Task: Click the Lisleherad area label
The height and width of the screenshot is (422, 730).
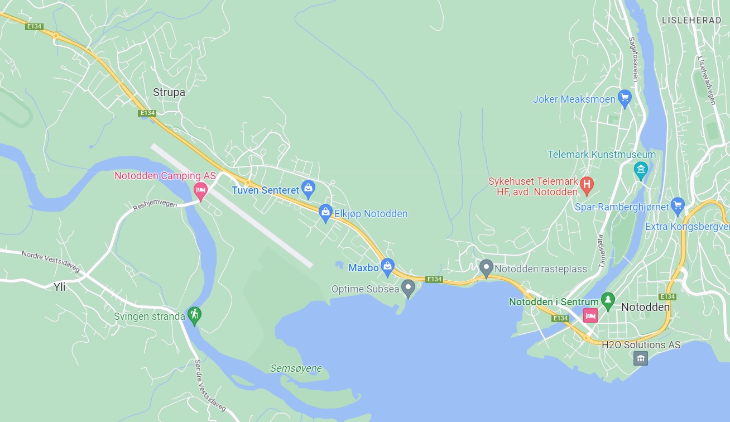Action: tap(691, 20)
